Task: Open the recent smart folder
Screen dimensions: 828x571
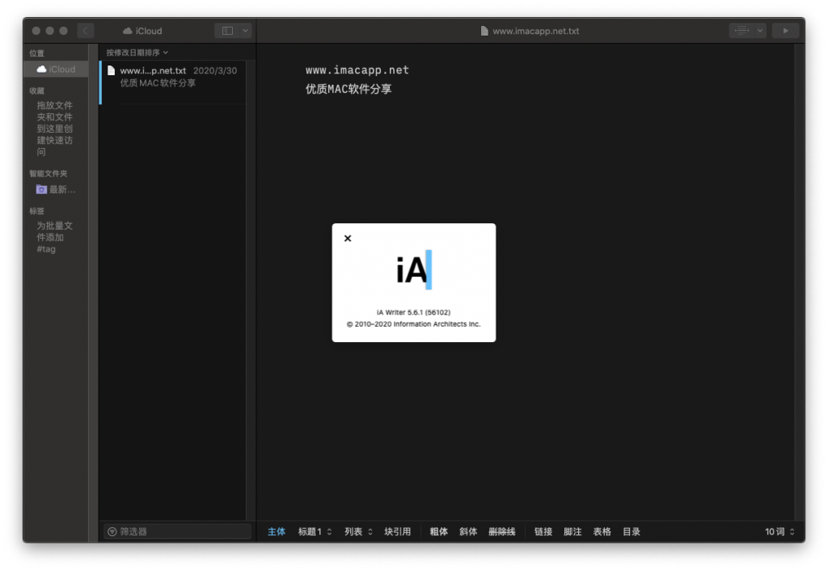Action: (56, 189)
